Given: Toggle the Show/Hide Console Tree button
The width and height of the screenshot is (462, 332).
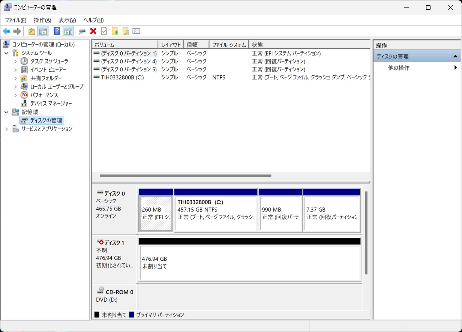Looking at the screenshot, I should pos(43,31).
